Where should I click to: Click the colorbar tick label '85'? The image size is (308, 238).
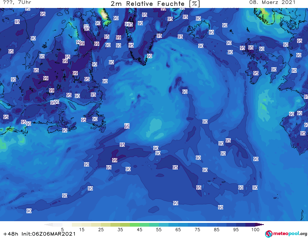216,230
